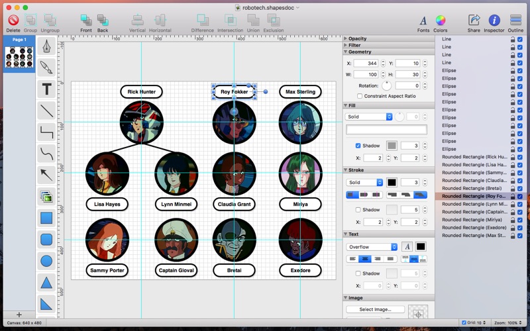Toggle the Outline panel
Viewport: 530px width, 331px height.
516,21
